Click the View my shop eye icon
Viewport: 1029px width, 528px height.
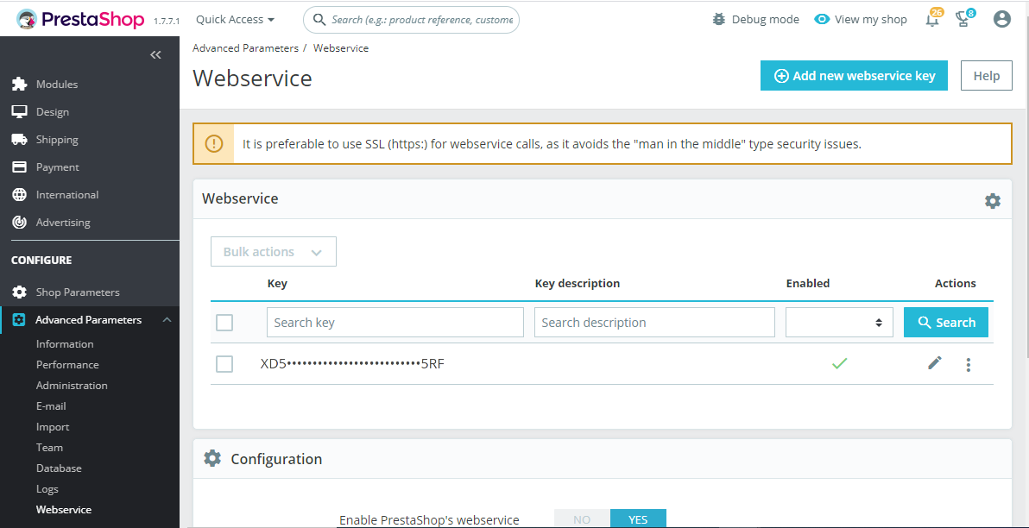[x=822, y=19]
